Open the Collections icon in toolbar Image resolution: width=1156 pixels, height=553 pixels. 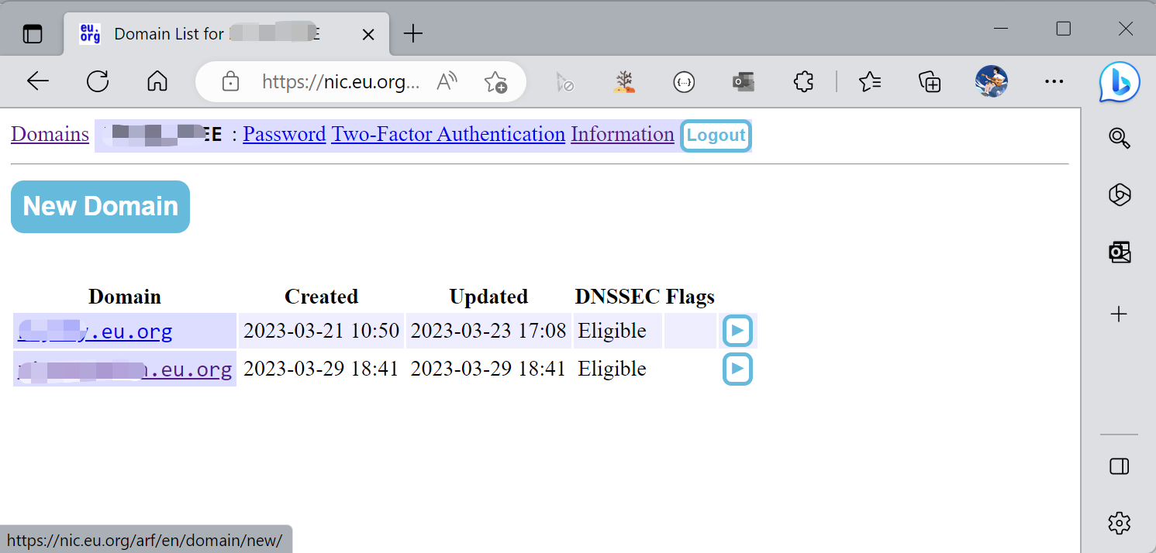[929, 81]
